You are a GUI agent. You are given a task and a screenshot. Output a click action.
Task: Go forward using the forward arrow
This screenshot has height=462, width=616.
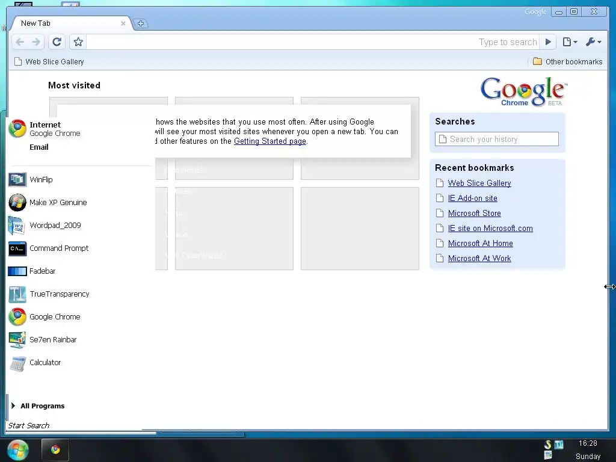click(36, 42)
